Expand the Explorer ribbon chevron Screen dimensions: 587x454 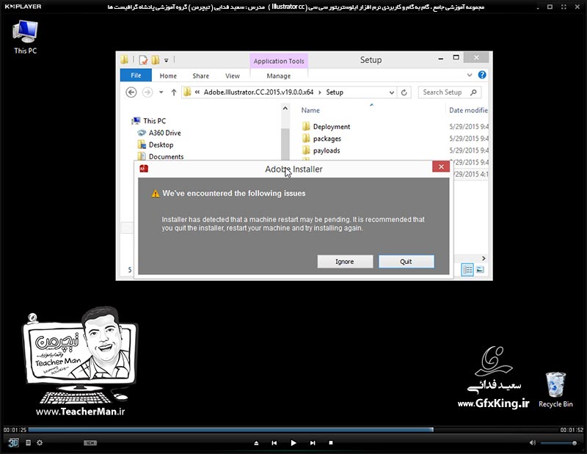coord(470,76)
